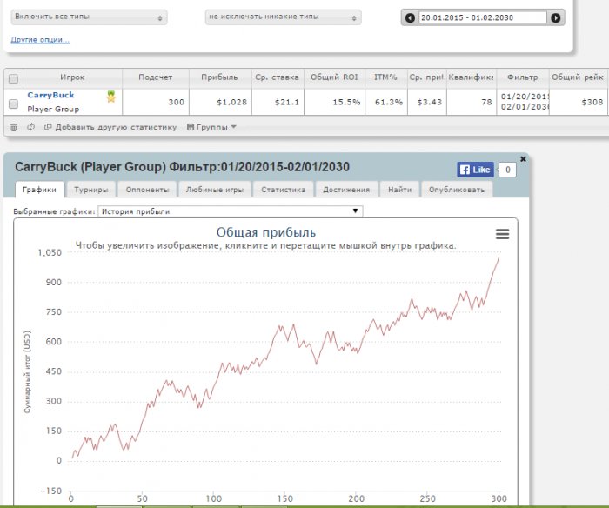Switch to the Оппоненты tab
The image size is (609, 508).
pyautogui.click(x=148, y=190)
